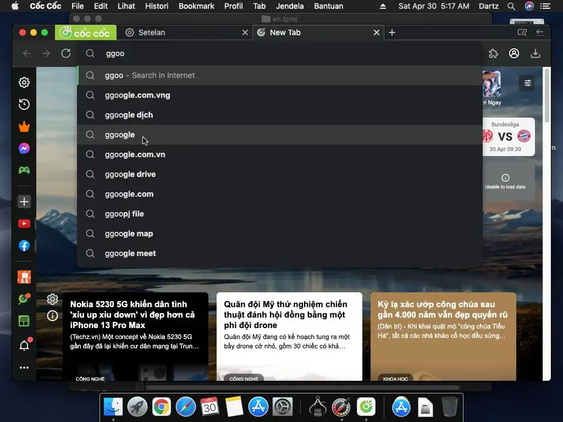563x422 pixels.
Task: Add a sidebar shortcut with plus icon
Action: (24, 202)
